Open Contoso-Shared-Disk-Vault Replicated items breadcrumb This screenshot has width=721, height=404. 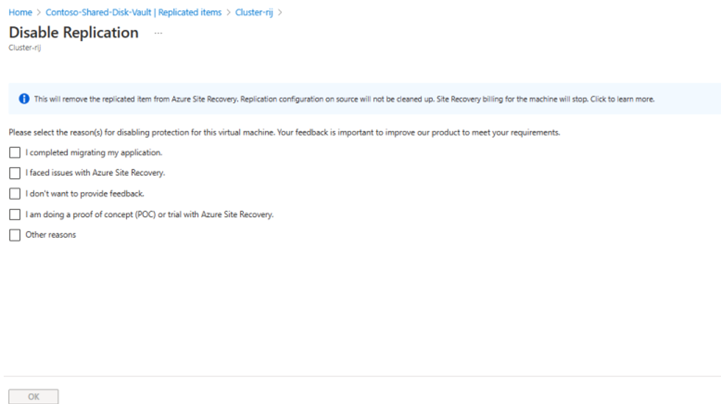(133, 12)
